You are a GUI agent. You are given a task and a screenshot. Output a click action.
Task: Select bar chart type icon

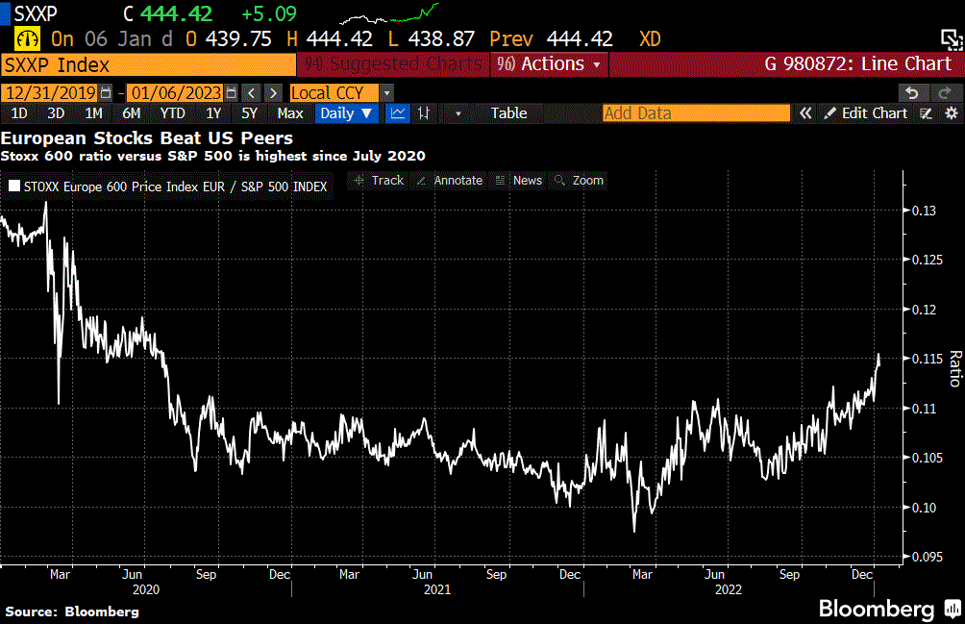pyautogui.click(x=424, y=113)
